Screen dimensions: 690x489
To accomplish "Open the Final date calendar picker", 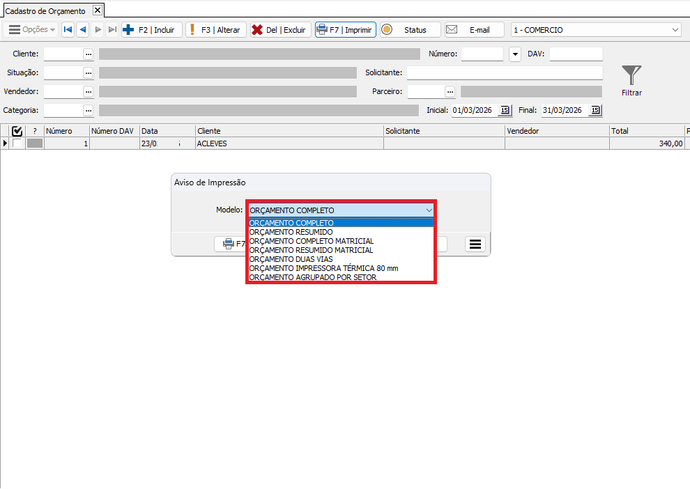I will (595, 110).
